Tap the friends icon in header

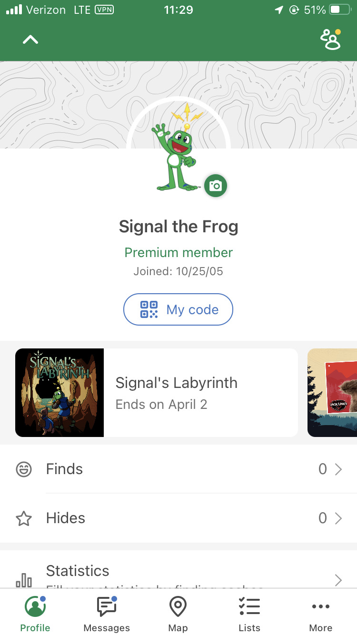[x=331, y=40]
